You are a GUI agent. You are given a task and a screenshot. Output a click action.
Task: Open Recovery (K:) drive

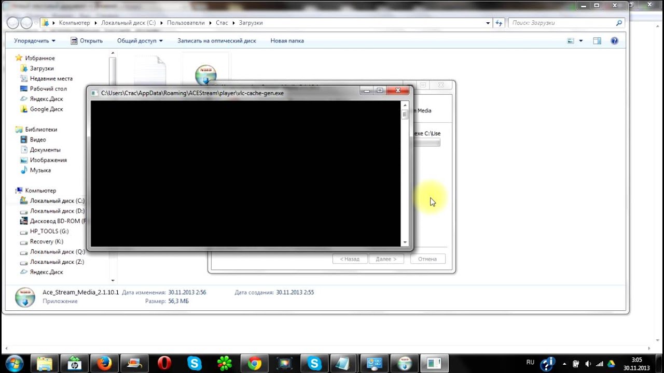[x=46, y=241]
